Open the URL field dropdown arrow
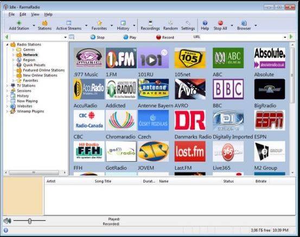Screen dimensions: 300x237 coord(285,37)
